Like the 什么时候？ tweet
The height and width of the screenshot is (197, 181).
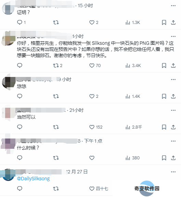(x=92, y=158)
